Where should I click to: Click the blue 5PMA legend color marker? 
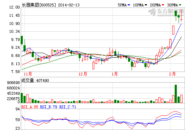(x=129, y=5)
